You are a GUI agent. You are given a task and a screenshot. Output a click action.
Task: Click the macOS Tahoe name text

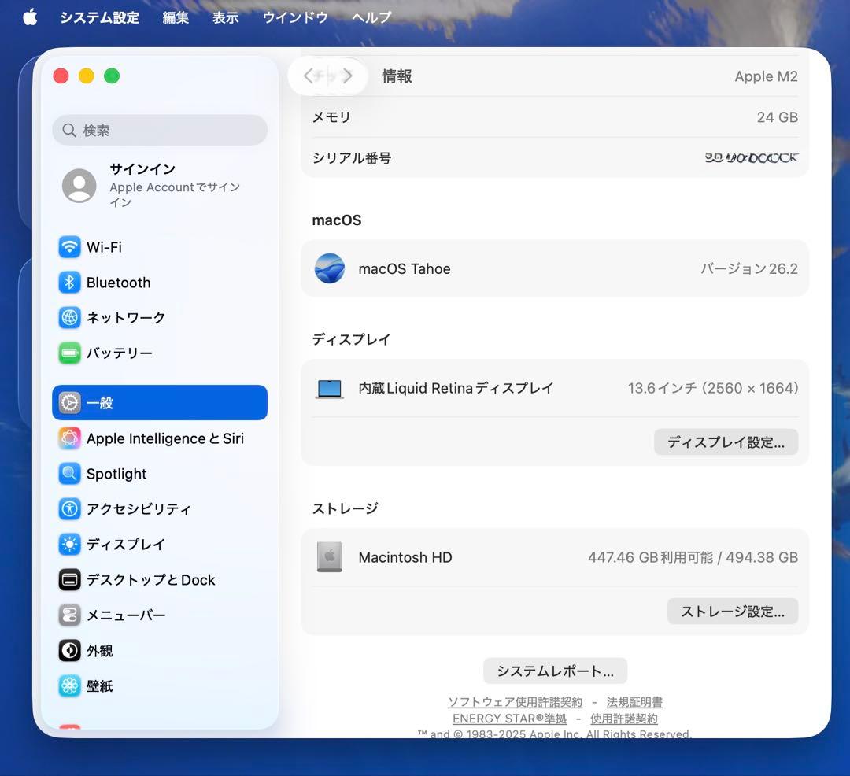coord(405,269)
